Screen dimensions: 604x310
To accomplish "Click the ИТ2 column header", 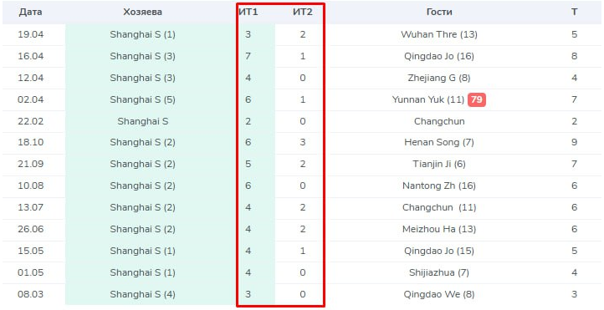I will coord(302,12).
